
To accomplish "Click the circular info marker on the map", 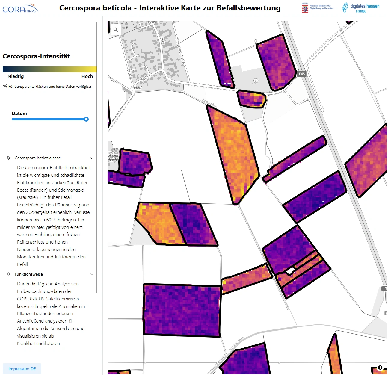I will pos(256,81).
